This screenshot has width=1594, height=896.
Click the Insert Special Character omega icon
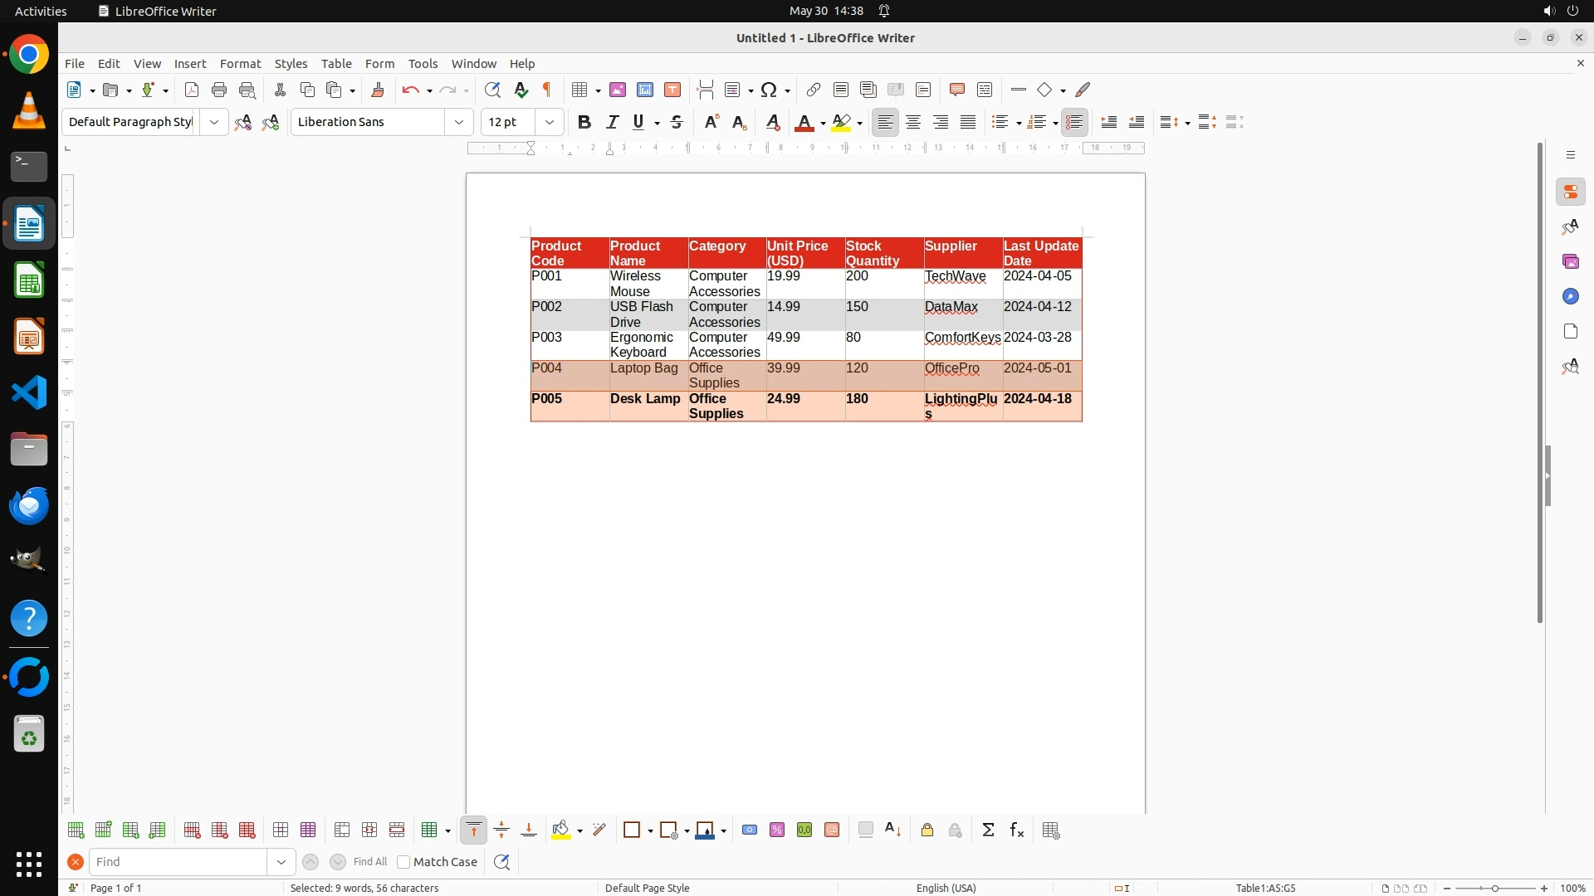pos(769,90)
